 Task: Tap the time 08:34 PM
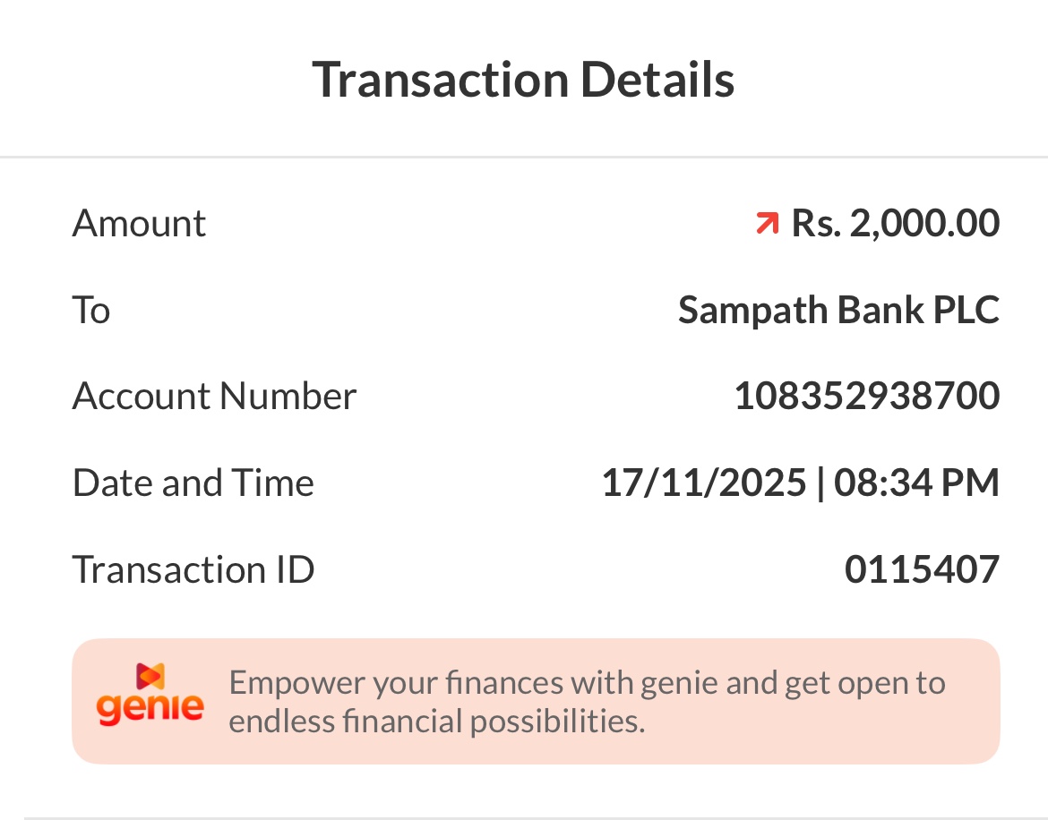(916, 483)
